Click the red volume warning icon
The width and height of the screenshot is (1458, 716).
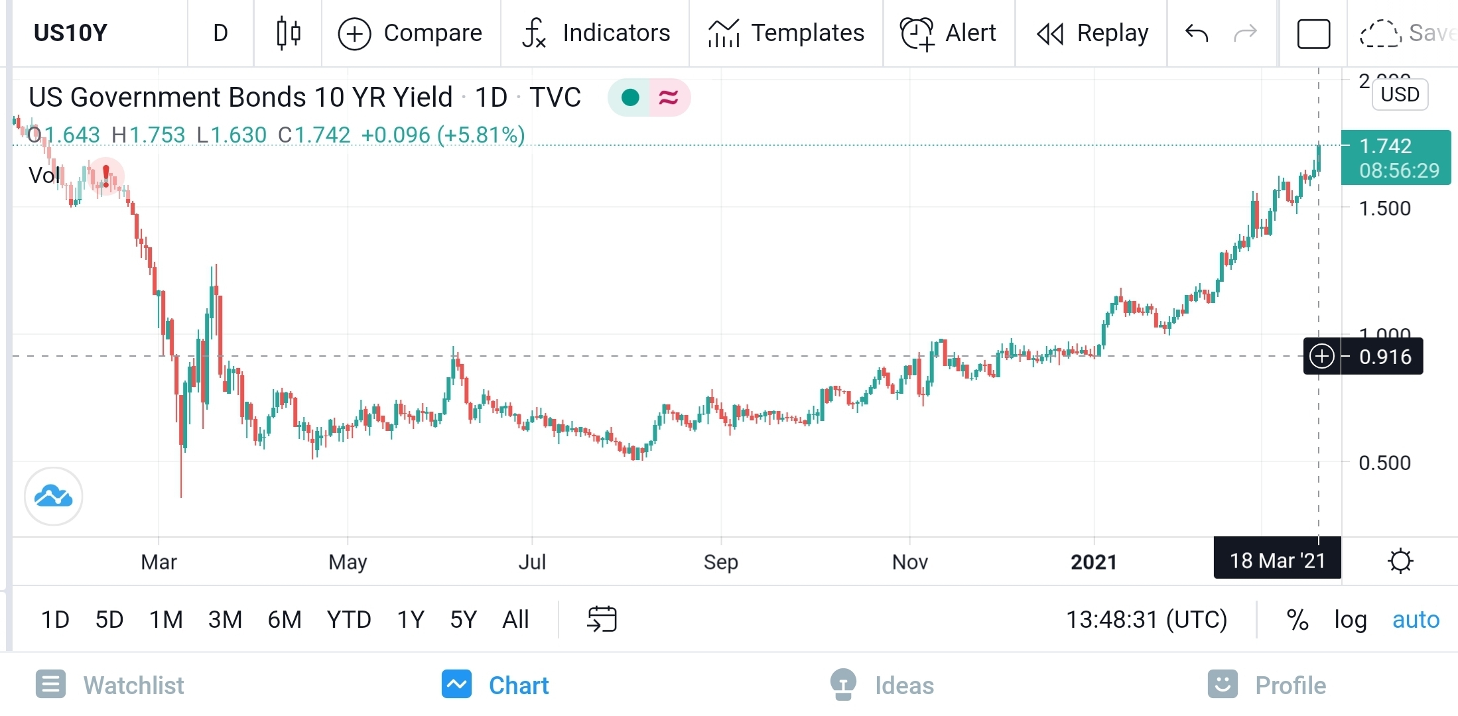(x=106, y=176)
